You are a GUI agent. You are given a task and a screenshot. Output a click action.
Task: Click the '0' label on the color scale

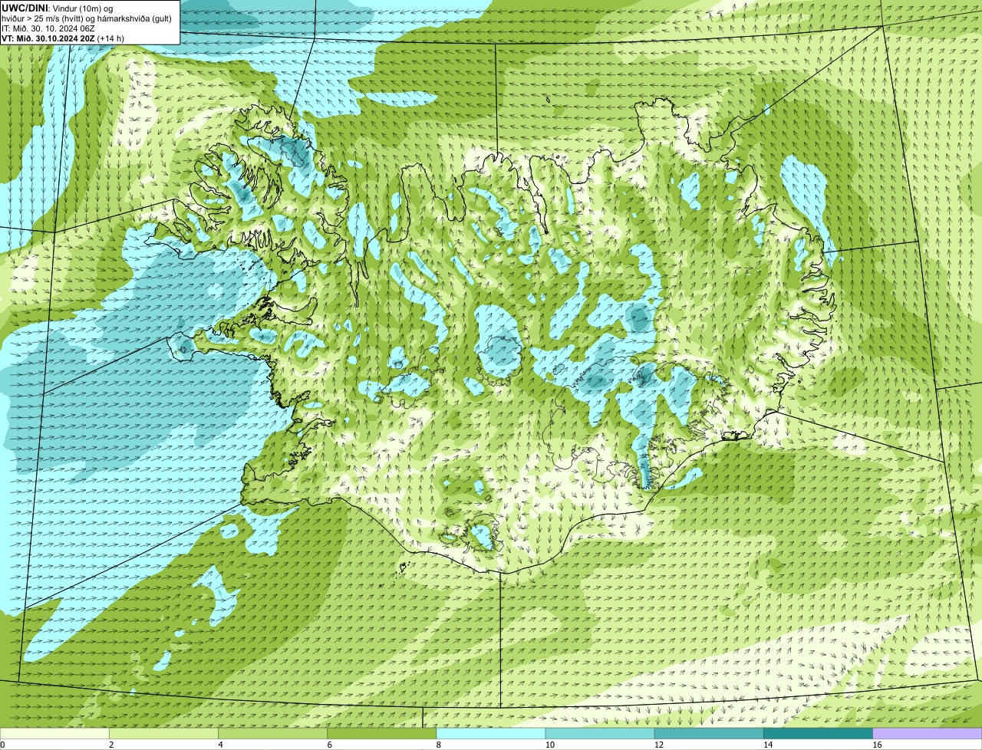pyautogui.click(x=2, y=745)
